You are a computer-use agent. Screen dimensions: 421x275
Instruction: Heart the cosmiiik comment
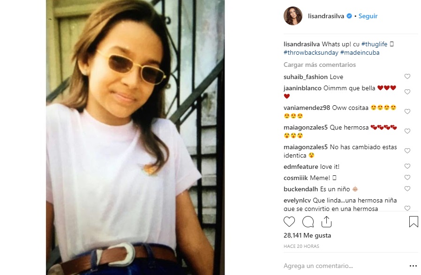(x=407, y=178)
